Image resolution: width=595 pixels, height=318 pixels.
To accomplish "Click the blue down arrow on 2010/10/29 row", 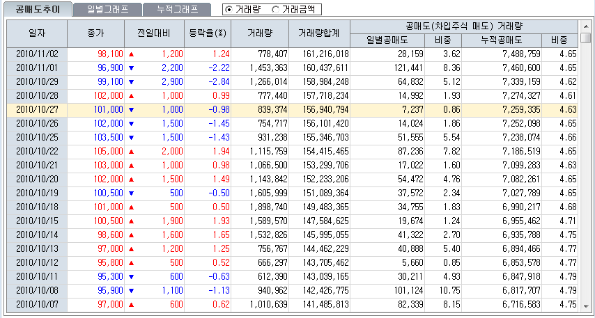I will [131, 81].
